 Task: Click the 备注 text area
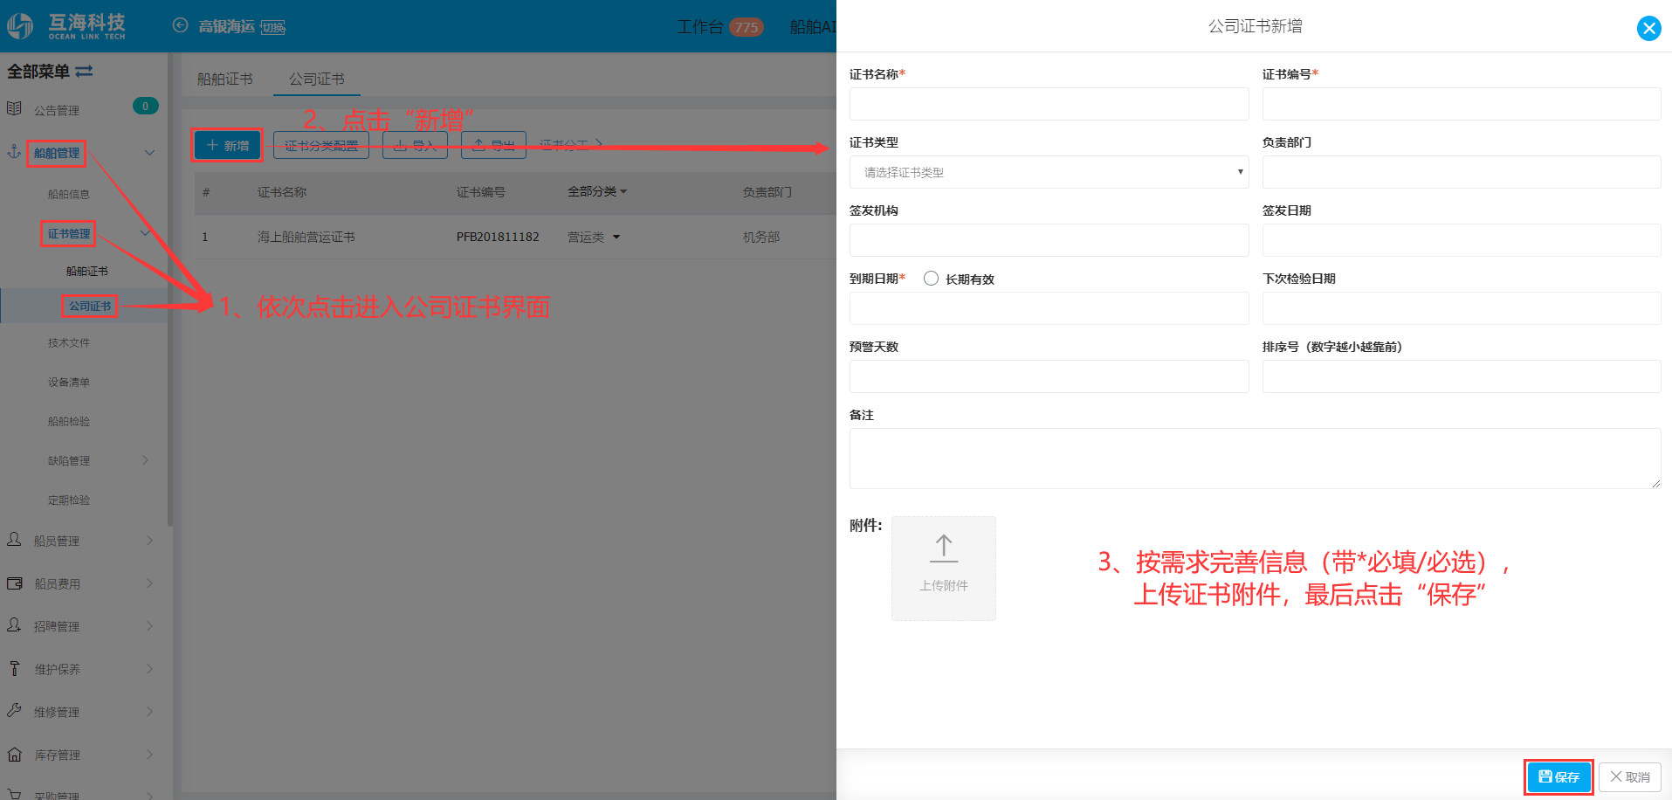click(1255, 459)
